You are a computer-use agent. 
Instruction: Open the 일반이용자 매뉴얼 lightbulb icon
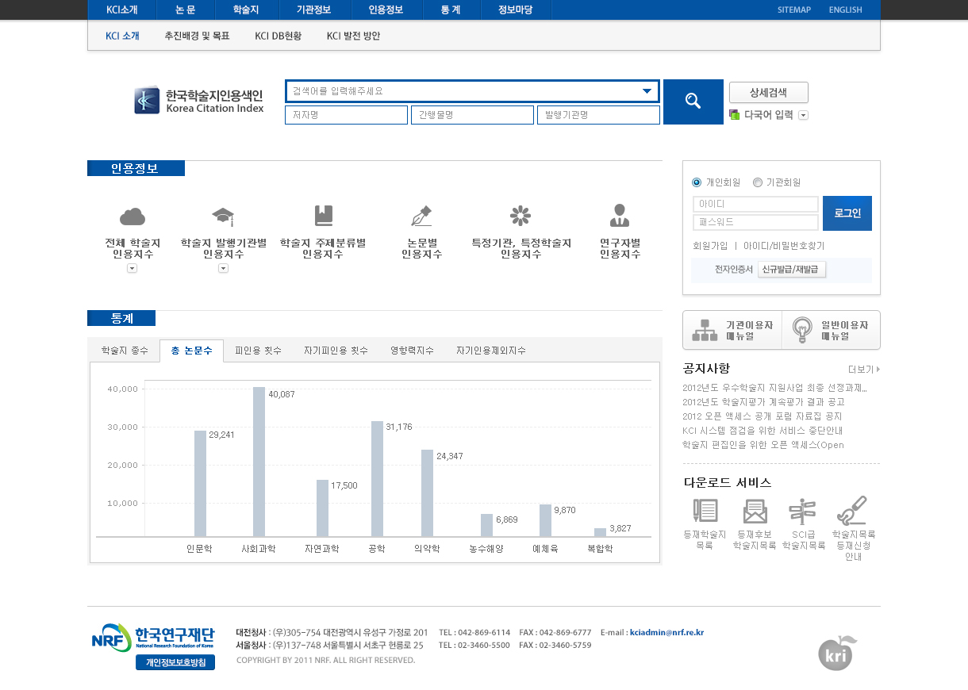point(803,330)
